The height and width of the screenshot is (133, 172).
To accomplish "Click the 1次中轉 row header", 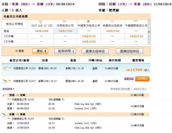I will point(9,36).
